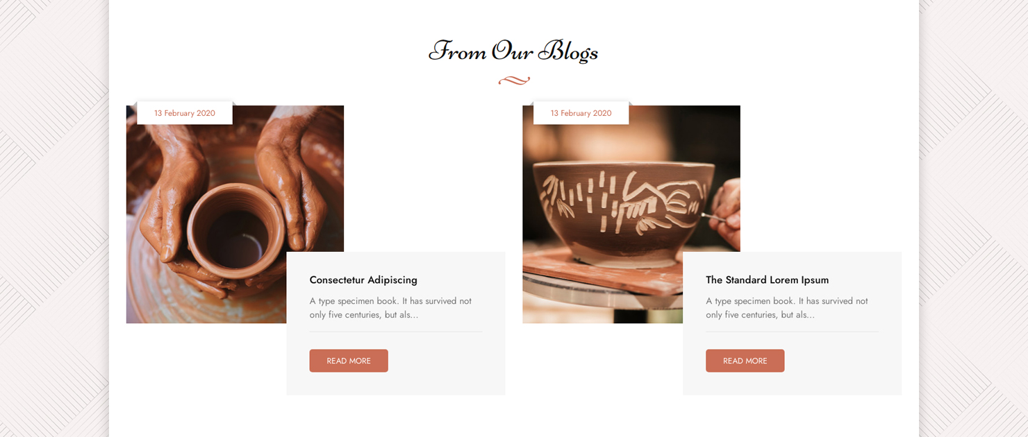
Task: Click empty gray area below the right Read More button
Action: pos(793,384)
